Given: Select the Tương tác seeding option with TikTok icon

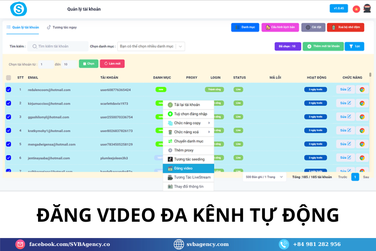Looking at the screenshot, I should (188, 159).
